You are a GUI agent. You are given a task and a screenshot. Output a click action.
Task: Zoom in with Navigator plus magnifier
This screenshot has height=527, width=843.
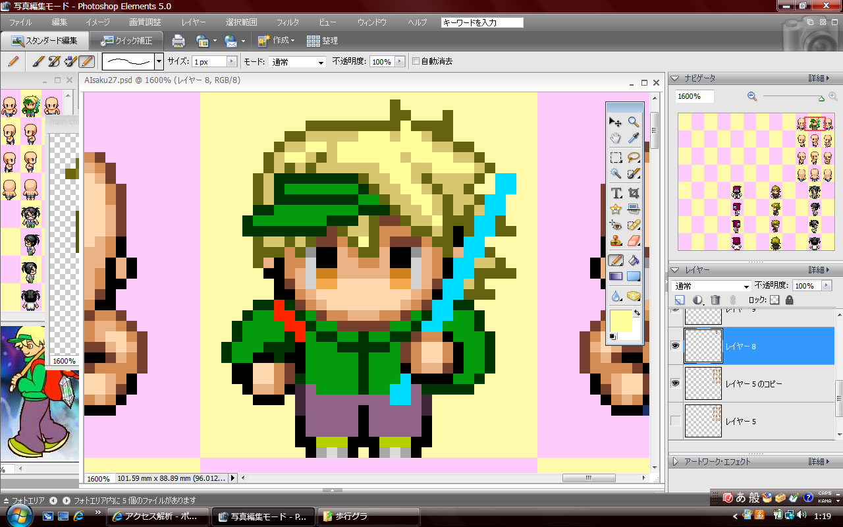833,96
